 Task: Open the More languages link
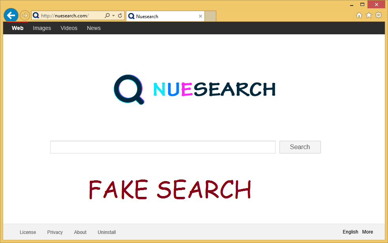pos(367,232)
